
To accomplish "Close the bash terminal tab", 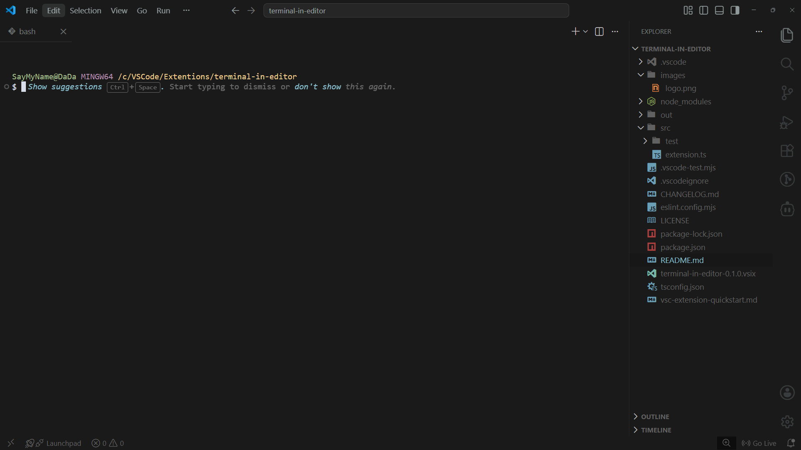I will (63, 31).
